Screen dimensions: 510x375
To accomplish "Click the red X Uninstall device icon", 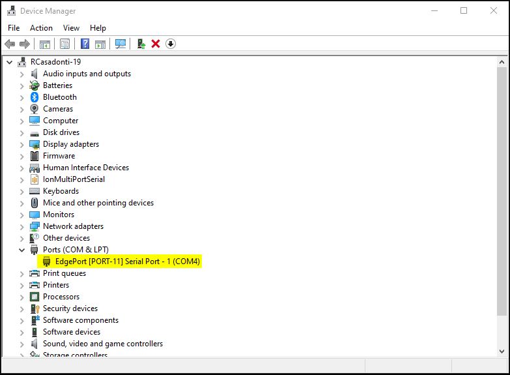I will tap(156, 44).
